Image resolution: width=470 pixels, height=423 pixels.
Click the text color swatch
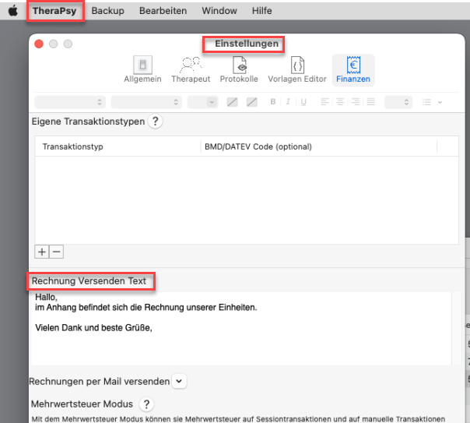coord(233,102)
